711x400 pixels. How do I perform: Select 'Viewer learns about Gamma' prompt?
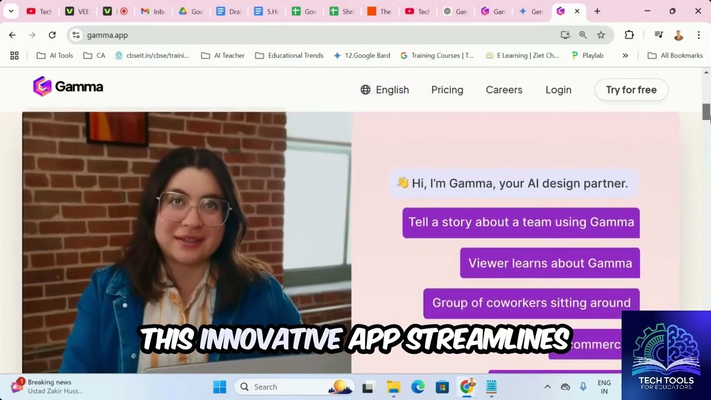click(x=550, y=263)
